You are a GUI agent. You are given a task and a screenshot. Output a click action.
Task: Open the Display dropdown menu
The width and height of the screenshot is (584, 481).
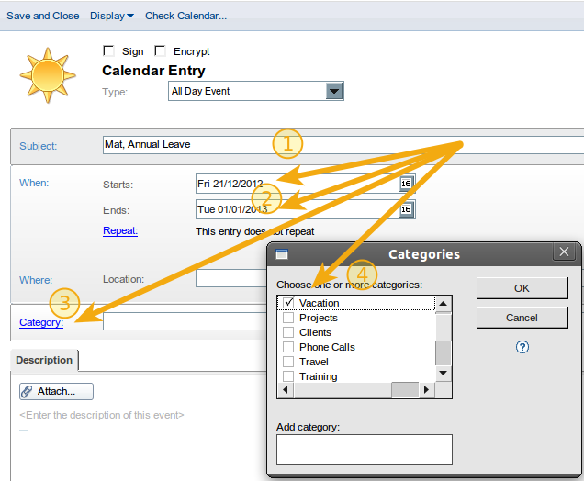click(112, 16)
